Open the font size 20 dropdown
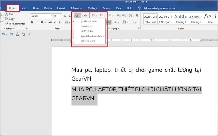Viewport: 218px width, 136px height. (60, 16)
